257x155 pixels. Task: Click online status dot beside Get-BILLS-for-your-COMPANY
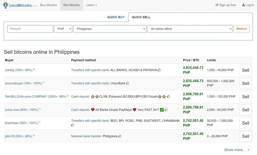pyautogui.click(x=68, y=96)
